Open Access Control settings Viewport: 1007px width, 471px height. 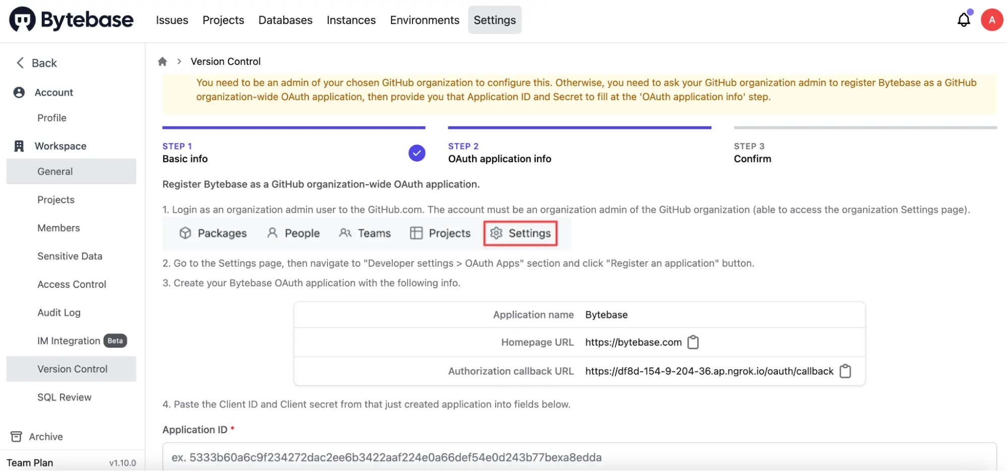71,284
